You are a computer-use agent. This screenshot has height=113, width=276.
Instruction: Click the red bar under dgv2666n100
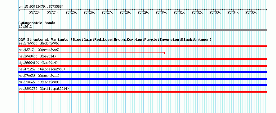pos(143,66)
